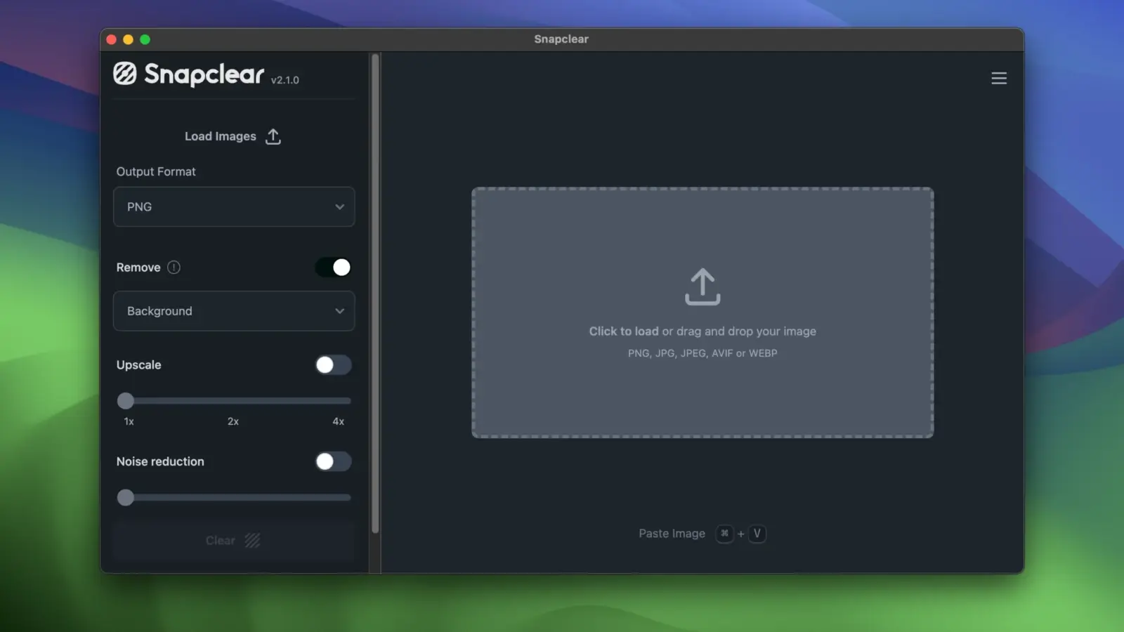Click the striped icon on the Clear button
Screen dimensions: 1124x632
coord(252,540)
